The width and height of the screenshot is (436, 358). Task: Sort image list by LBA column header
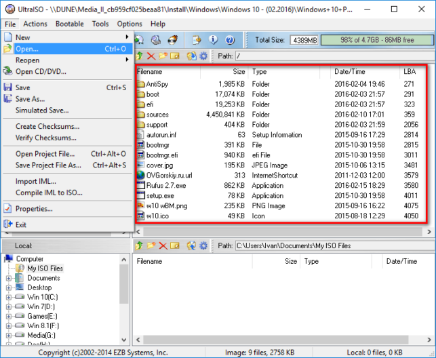[x=413, y=72]
